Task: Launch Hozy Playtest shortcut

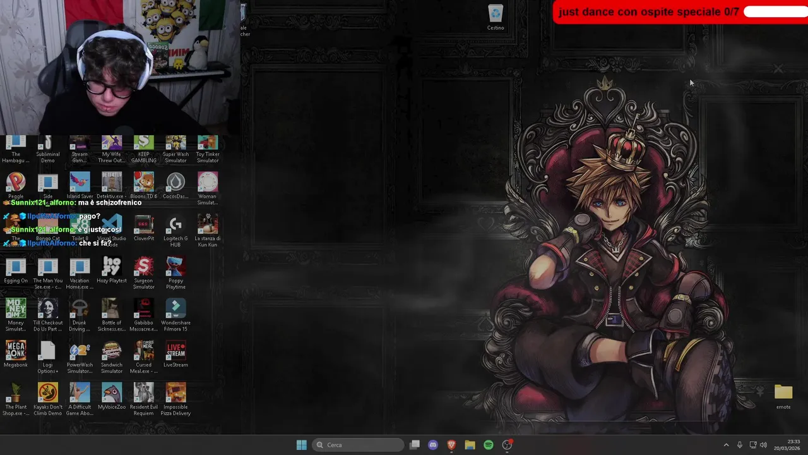Action: tap(112, 270)
